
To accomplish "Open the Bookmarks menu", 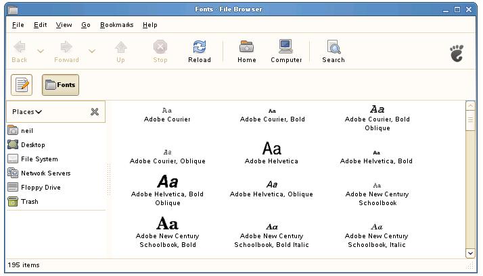I will 116,25.
